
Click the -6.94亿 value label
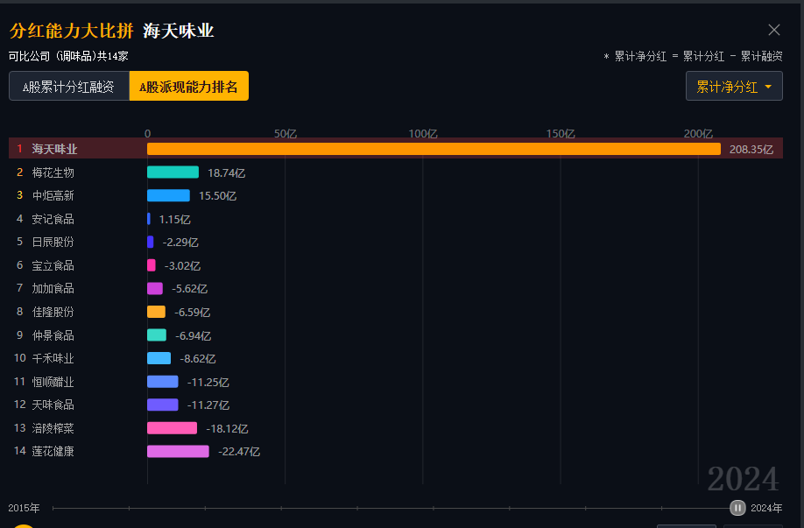point(194,335)
